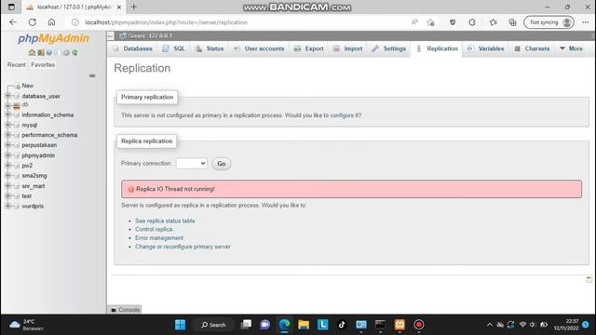Click the green reload navigation icon
Image resolution: width=596 pixels, height=335 pixels.
click(74, 52)
